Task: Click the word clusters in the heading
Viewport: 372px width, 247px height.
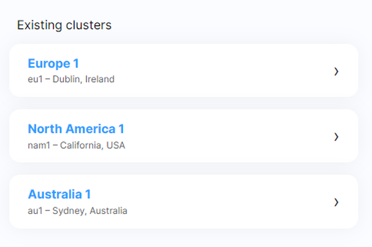Action: pyautogui.click(x=88, y=25)
